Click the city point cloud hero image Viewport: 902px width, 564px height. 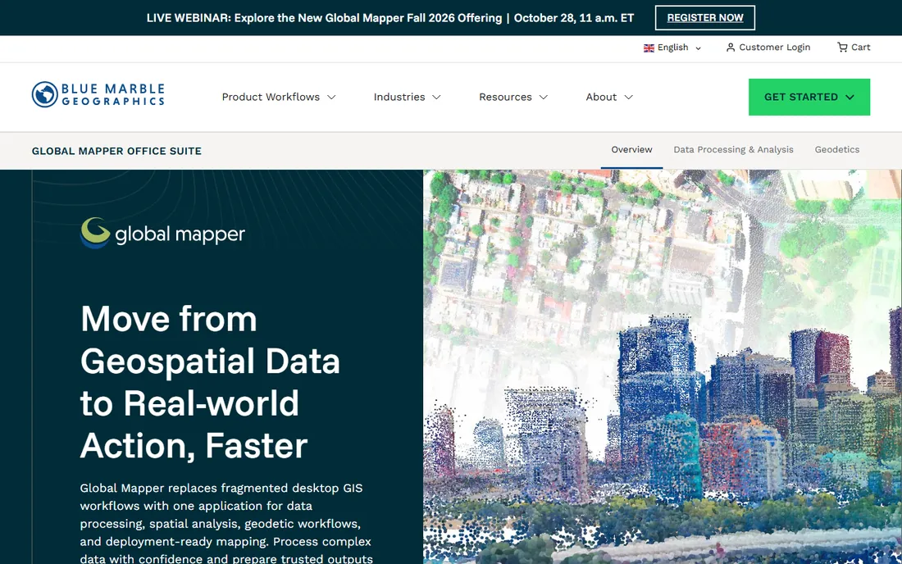tap(662, 366)
